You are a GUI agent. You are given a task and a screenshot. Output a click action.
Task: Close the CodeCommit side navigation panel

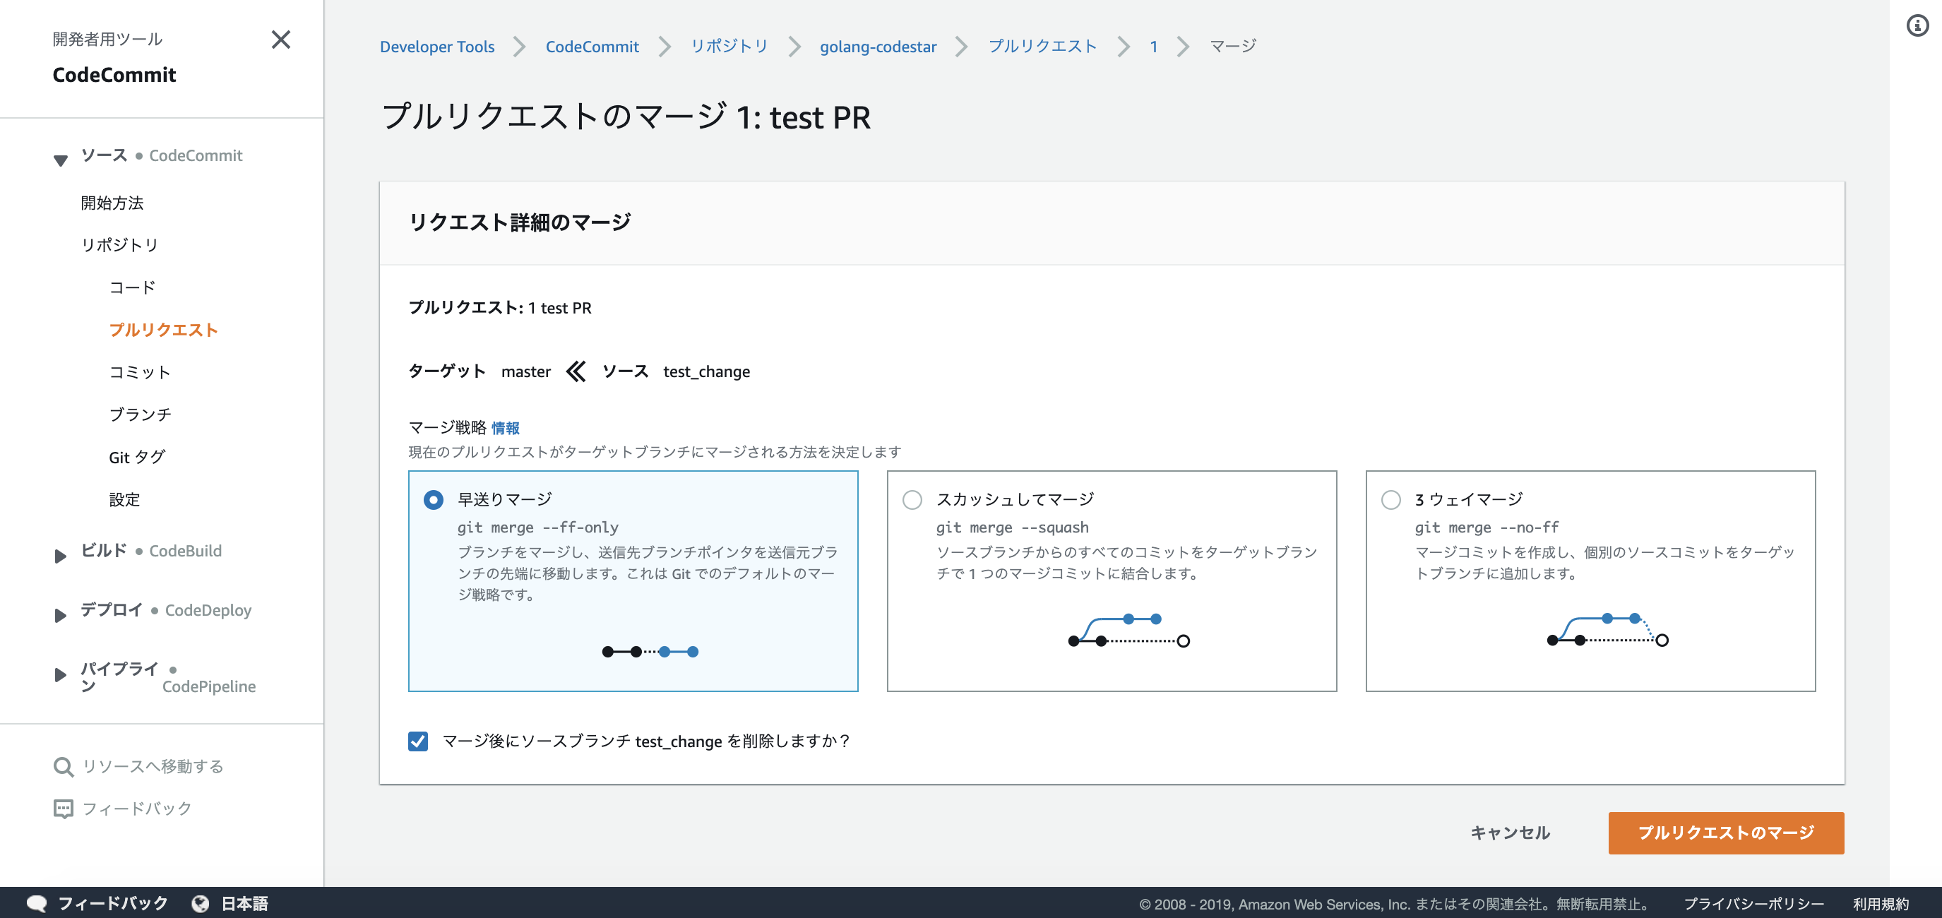pyautogui.click(x=280, y=40)
